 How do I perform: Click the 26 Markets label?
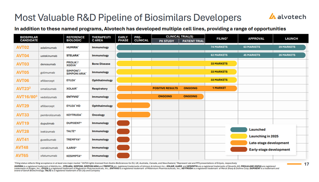287,55
